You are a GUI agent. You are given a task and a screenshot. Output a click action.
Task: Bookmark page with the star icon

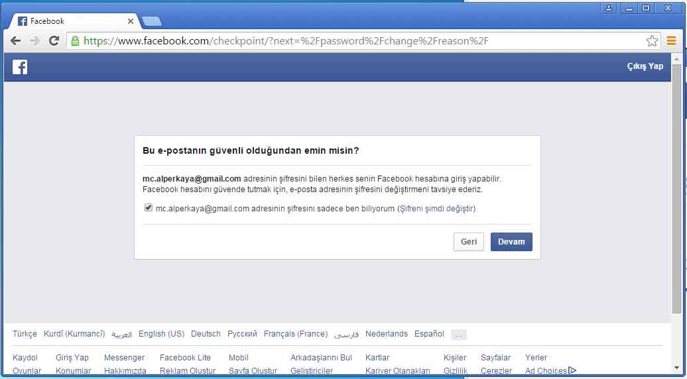coord(652,41)
